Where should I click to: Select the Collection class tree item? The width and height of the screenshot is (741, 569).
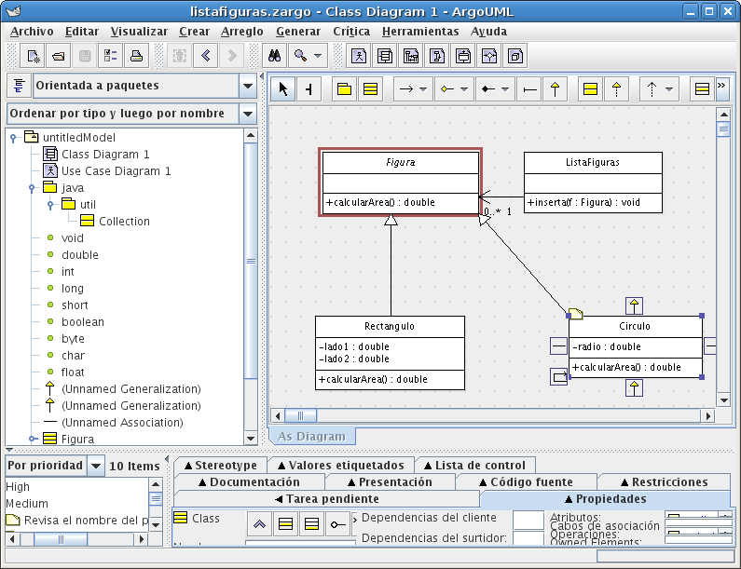click(115, 221)
